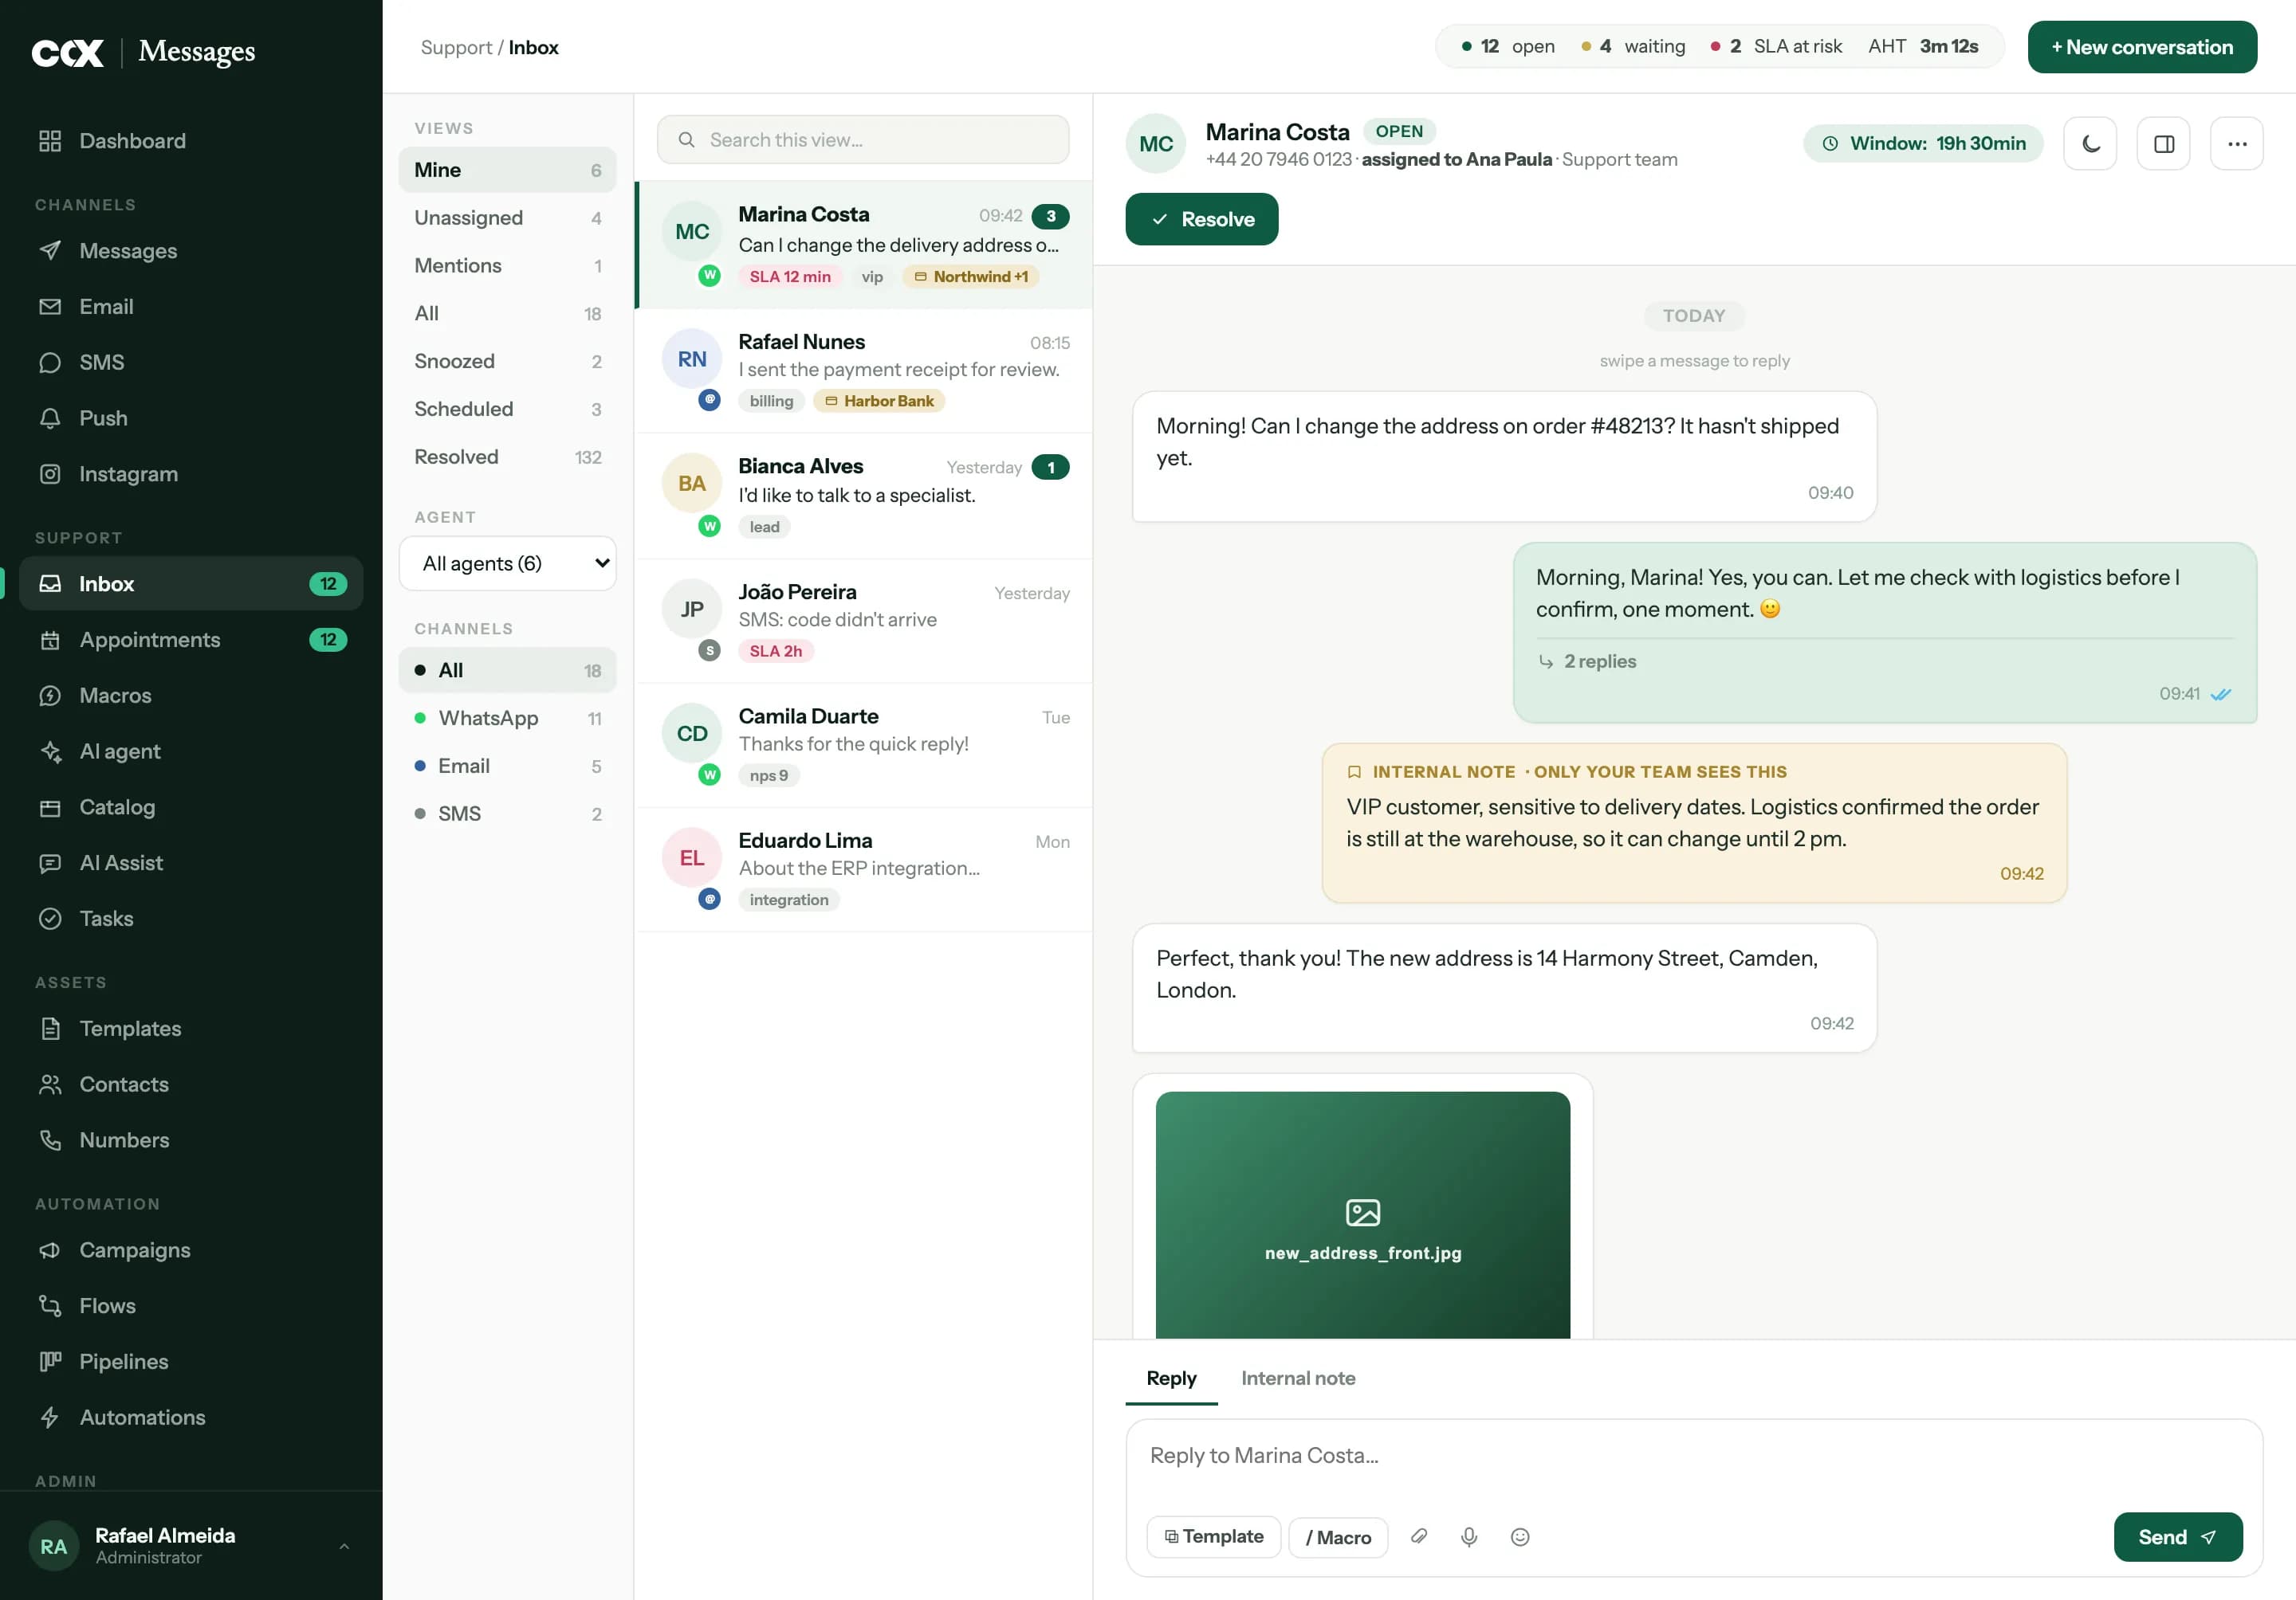Viewport: 2296px width, 1600px height.
Task: Open Flows under Automation
Action: click(x=191, y=1305)
